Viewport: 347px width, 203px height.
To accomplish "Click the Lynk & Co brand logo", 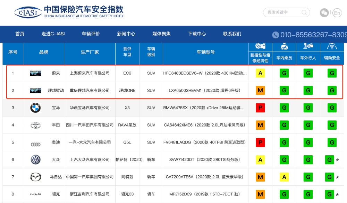I will click(x=35, y=194).
